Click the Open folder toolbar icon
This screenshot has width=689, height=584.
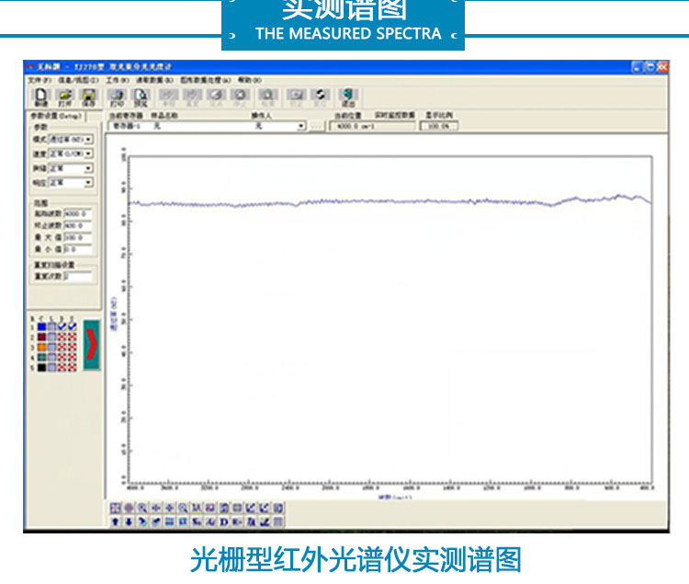(64, 97)
